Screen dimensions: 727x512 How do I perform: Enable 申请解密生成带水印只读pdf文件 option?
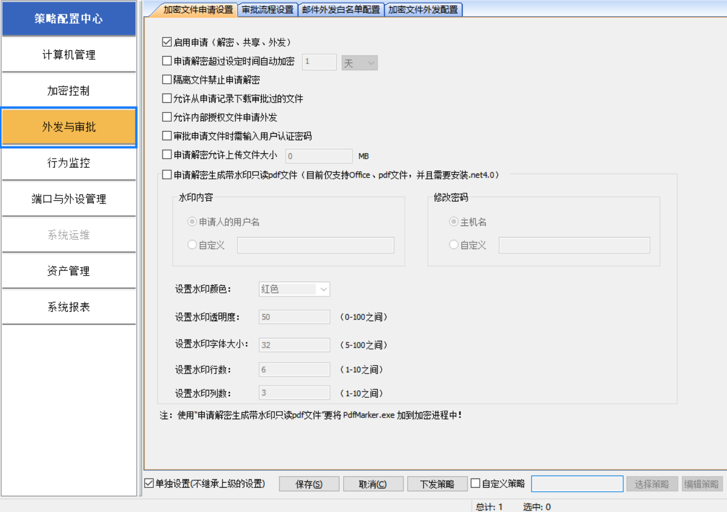(167, 174)
